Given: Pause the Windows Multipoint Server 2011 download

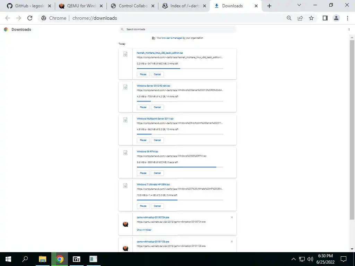Looking at the screenshot, I should pos(143,140).
